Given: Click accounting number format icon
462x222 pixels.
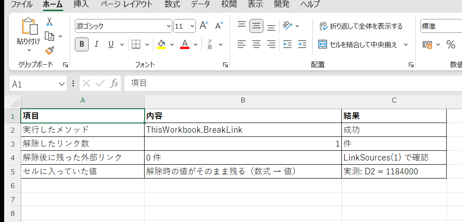Looking at the screenshot, I should (427, 44).
